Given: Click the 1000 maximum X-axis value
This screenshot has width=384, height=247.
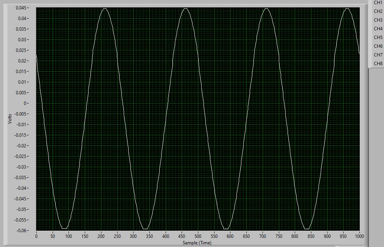Looking at the screenshot, I should [359, 236].
